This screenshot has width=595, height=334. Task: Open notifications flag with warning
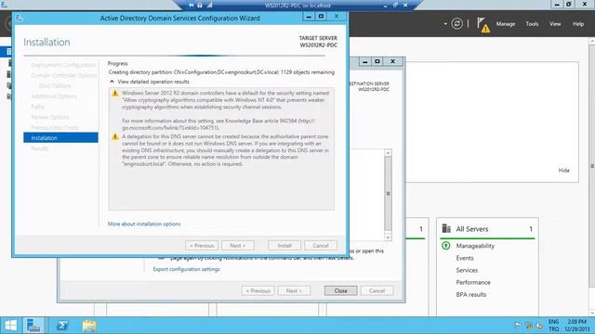[x=483, y=25]
